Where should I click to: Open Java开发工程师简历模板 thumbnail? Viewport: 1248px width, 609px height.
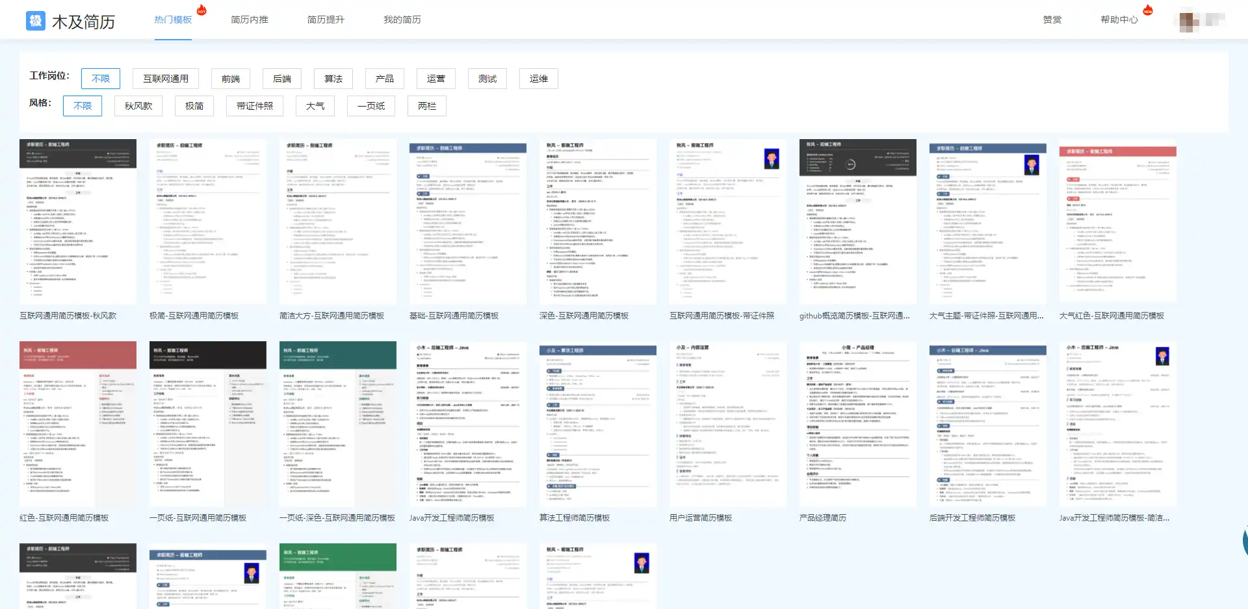(468, 424)
